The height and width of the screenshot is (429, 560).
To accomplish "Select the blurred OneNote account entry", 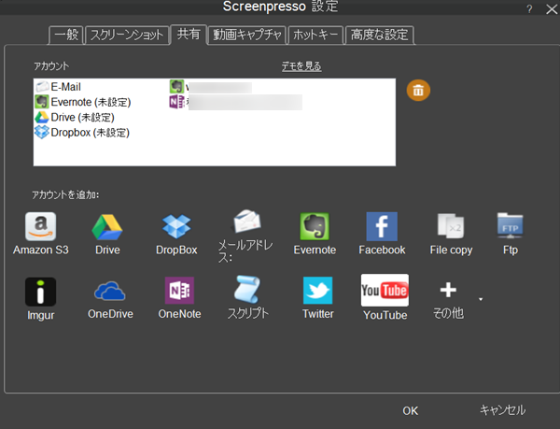I will (x=236, y=102).
